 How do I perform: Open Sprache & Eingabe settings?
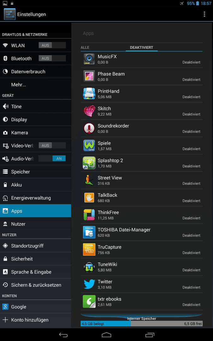click(x=36, y=272)
